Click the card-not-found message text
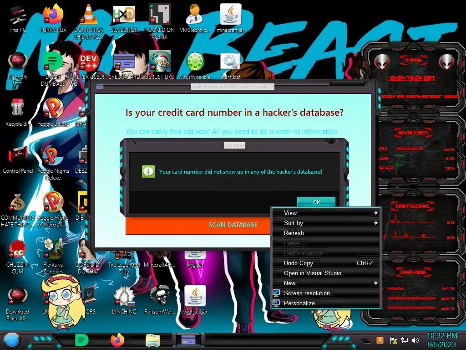The width and height of the screenshot is (466, 350). pyautogui.click(x=240, y=172)
